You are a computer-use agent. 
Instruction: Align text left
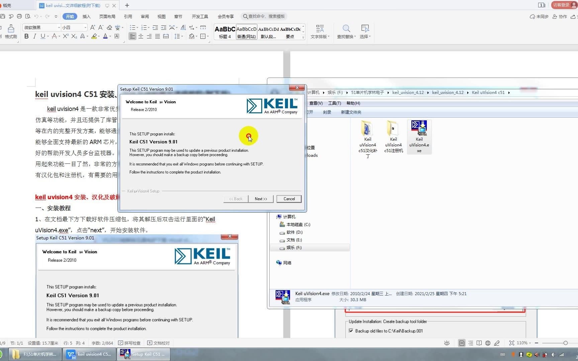click(132, 36)
